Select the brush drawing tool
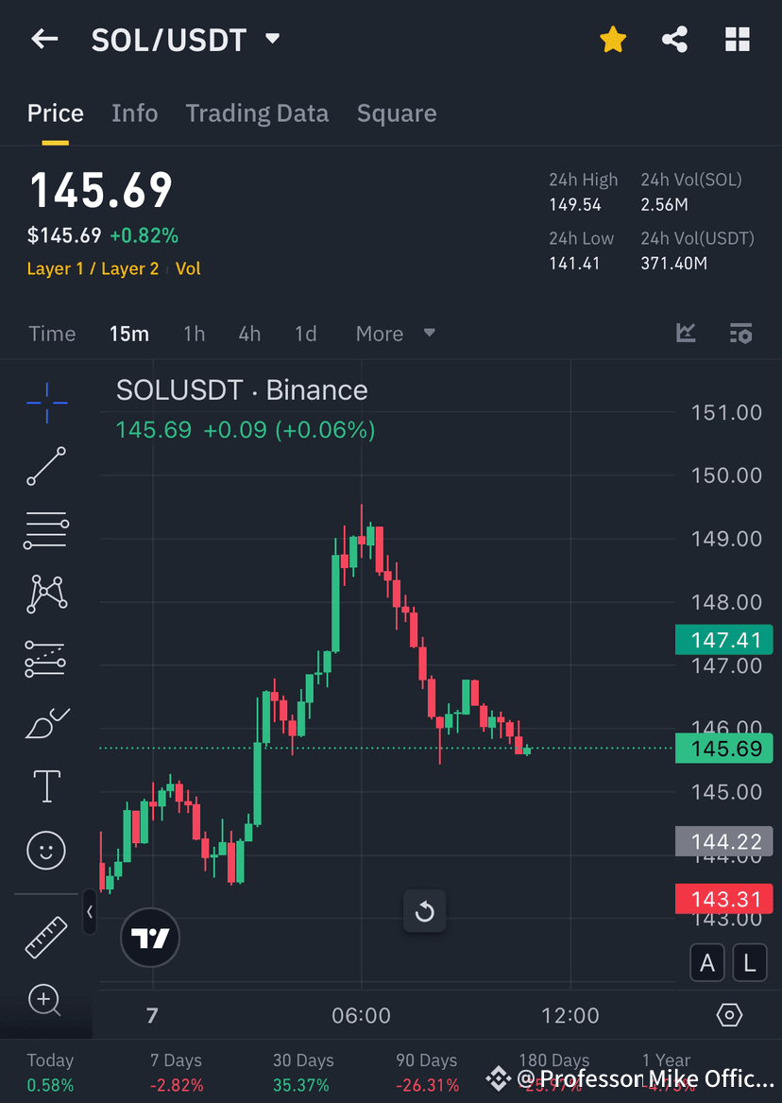Viewport: 782px width, 1103px height. point(45,721)
